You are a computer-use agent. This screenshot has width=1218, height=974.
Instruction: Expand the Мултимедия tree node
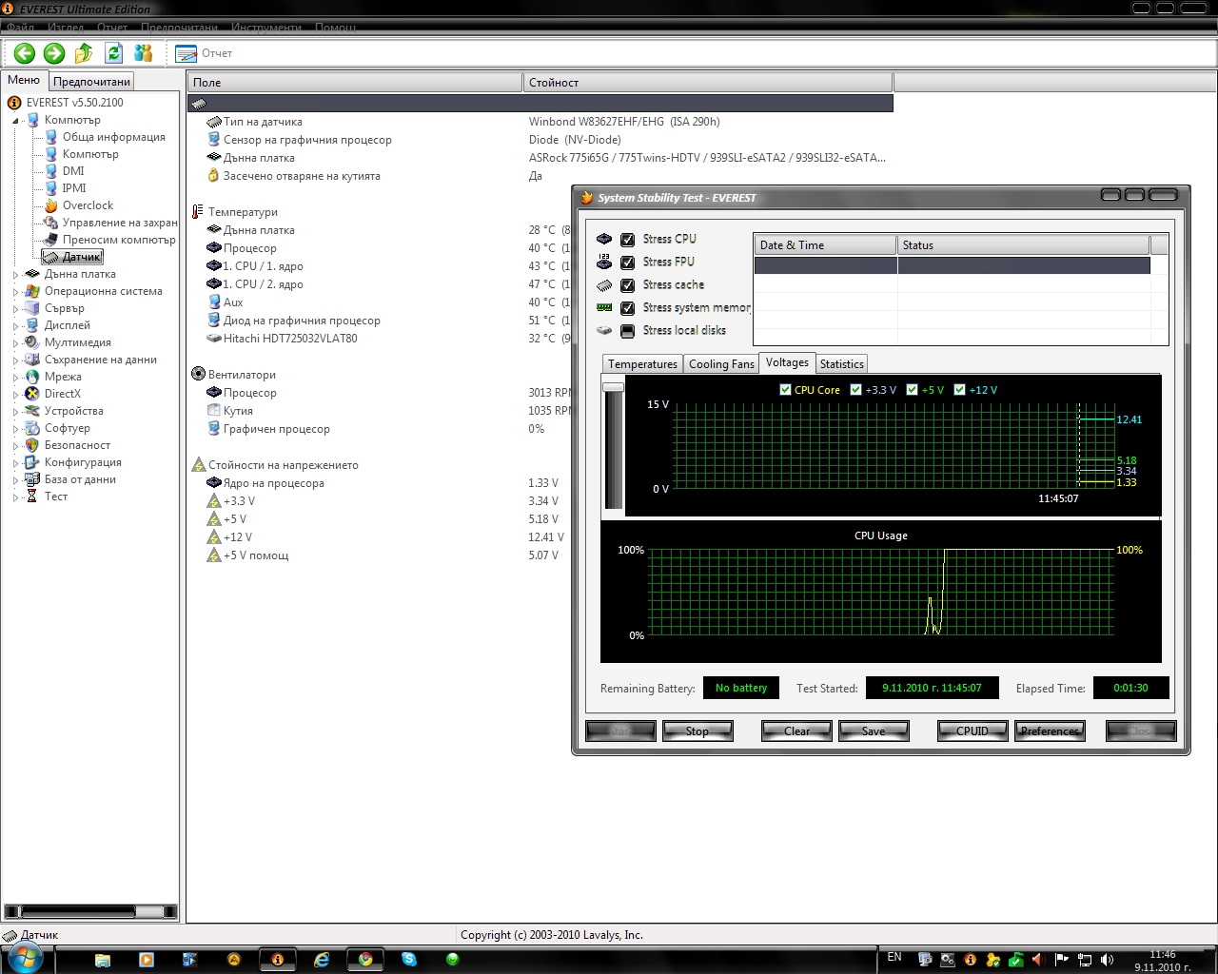pos(15,343)
